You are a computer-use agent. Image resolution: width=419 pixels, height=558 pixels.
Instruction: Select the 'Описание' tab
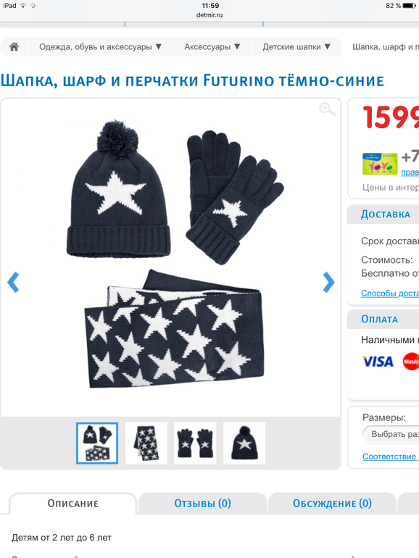(73, 503)
